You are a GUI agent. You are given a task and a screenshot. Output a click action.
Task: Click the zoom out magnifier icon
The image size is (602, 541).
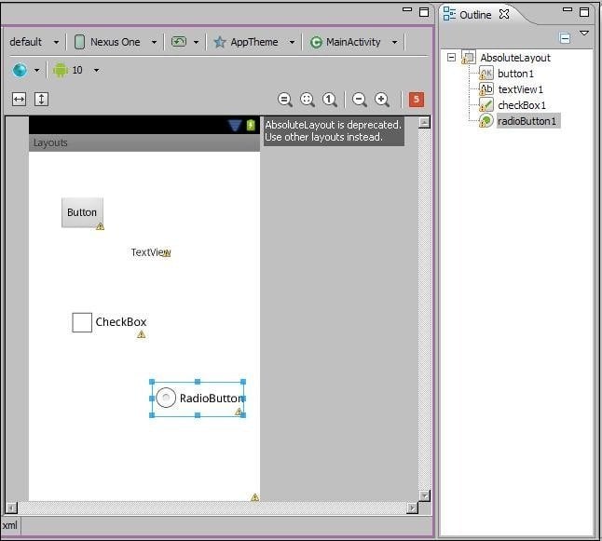point(360,100)
